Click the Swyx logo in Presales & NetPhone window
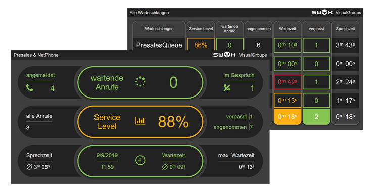The width and height of the screenshot is (379, 192). [224, 55]
